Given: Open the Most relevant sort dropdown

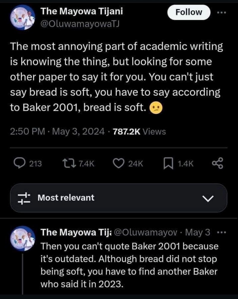Looking at the screenshot, I should click(x=65, y=198).
